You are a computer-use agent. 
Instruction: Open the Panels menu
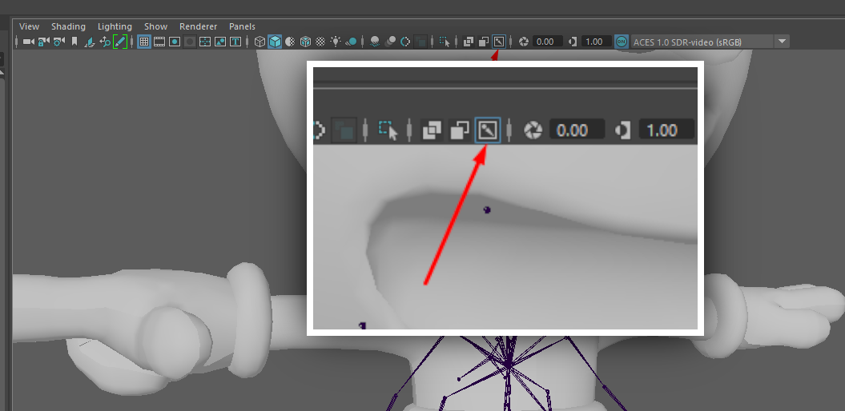tap(242, 26)
